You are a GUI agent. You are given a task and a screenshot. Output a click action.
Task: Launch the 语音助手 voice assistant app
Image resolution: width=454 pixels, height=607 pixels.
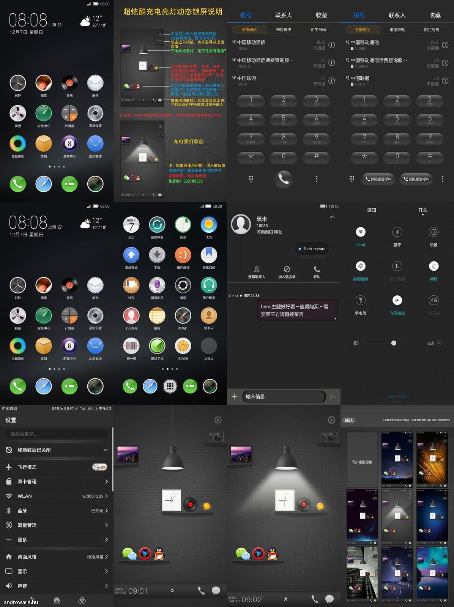(157, 285)
